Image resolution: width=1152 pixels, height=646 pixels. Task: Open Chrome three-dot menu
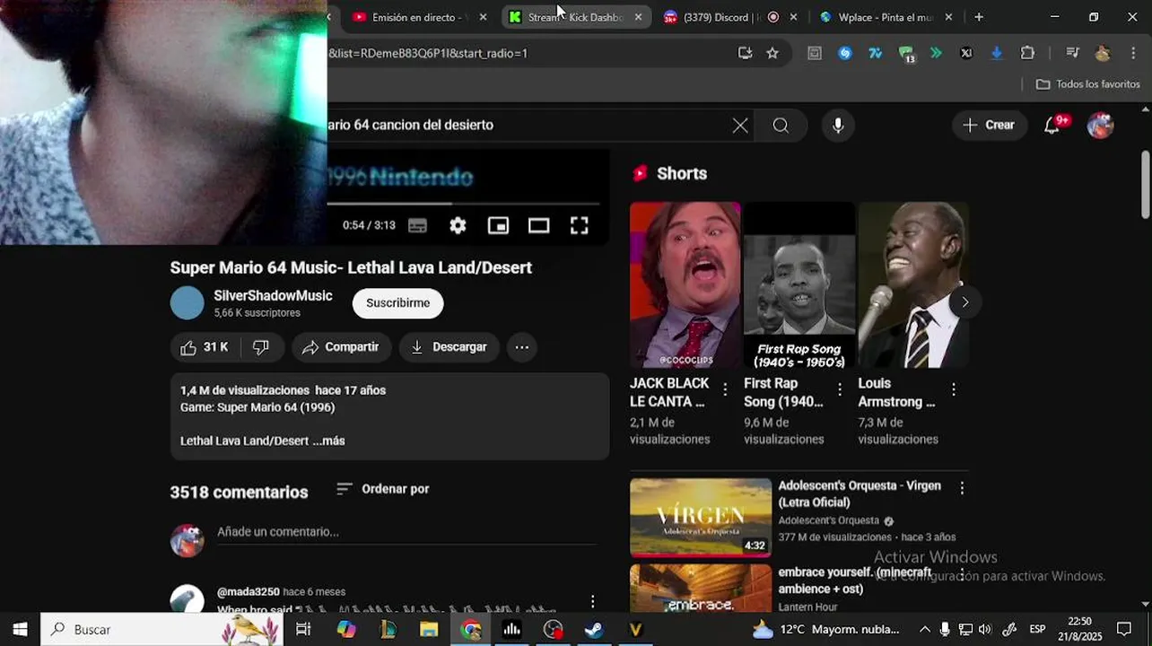[1133, 53]
